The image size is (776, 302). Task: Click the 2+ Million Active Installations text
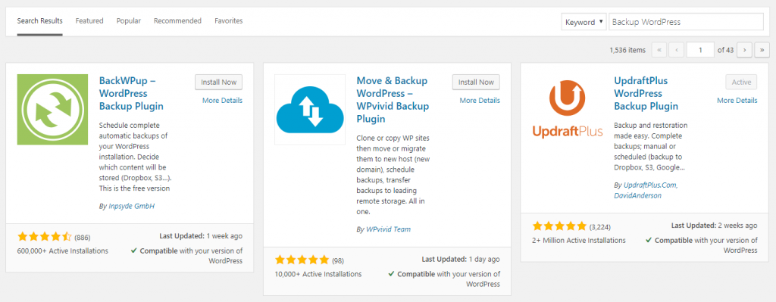[x=578, y=240]
